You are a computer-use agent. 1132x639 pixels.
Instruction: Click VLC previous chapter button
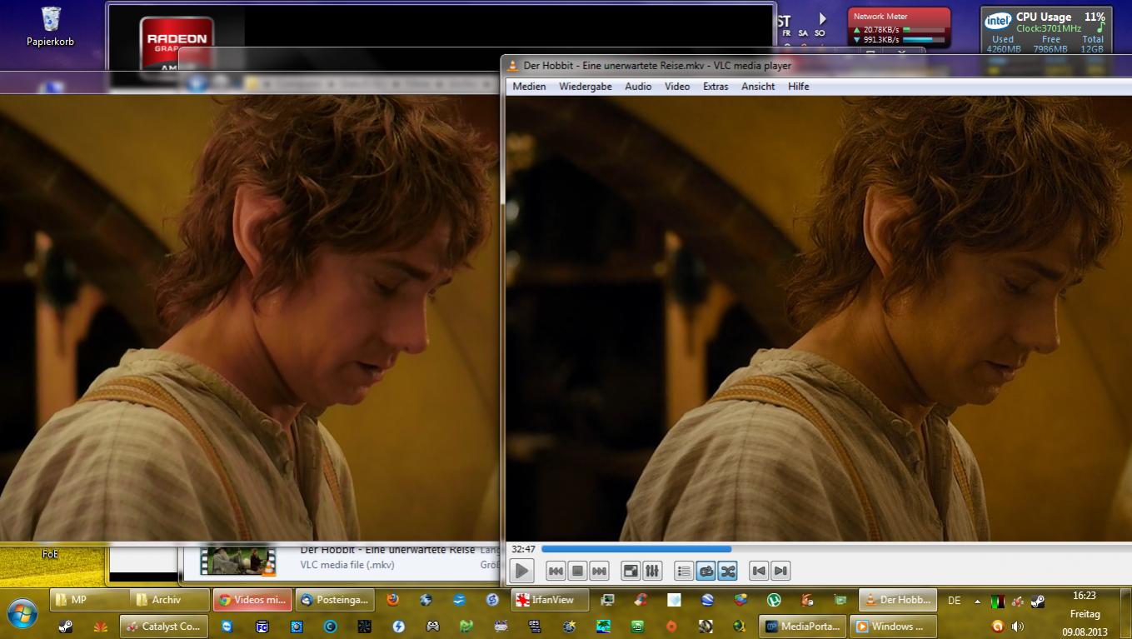(x=759, y=571)
